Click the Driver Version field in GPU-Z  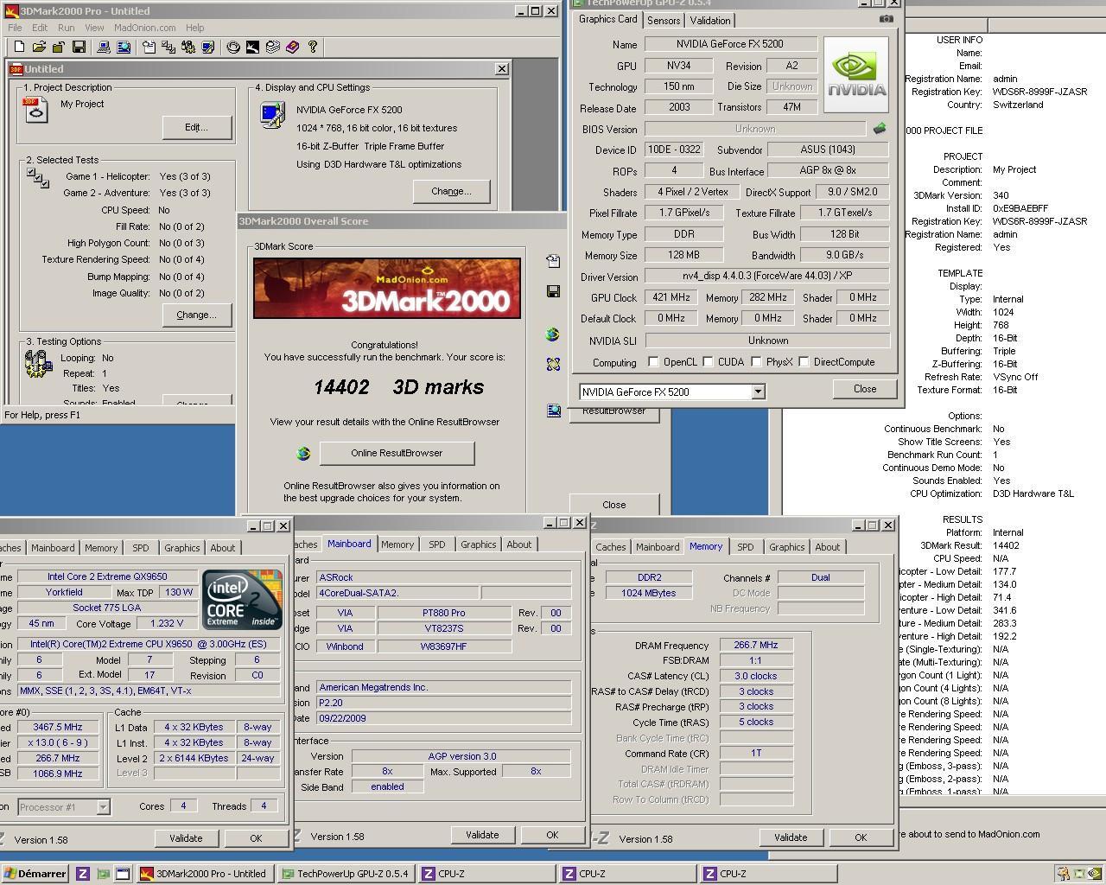767,277
